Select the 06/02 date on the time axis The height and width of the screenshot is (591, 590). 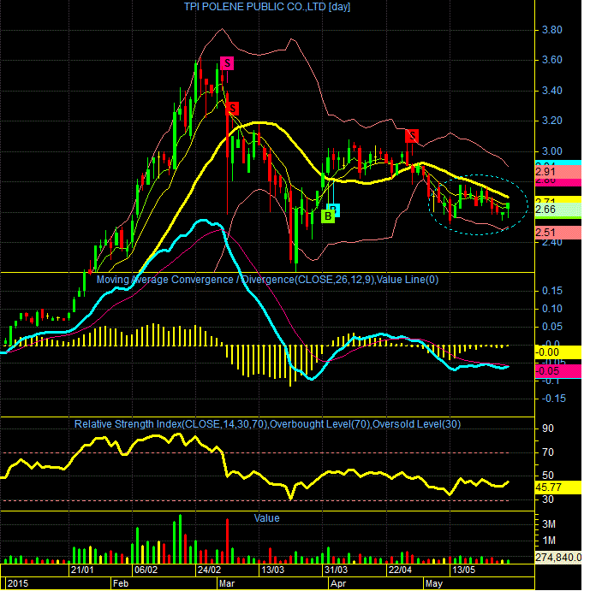point(146,570)
